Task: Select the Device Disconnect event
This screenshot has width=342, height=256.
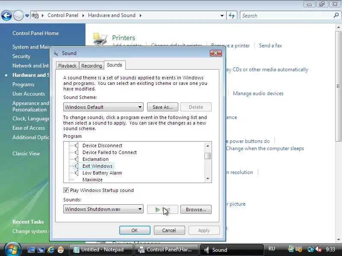Action: point(102,145)
